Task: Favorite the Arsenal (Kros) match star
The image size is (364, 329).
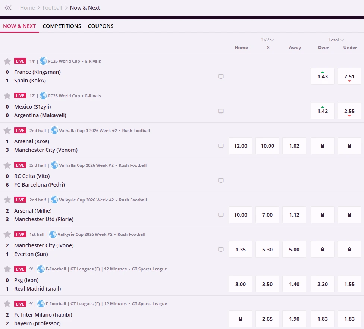Action: click(7, 131)
